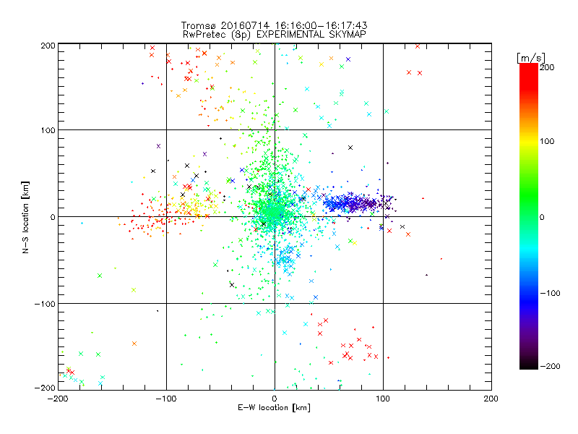The height and width of the screenshot is (434, 578).
Task: Click the colorbar tick label '-200'
Action: coord(550,366)
